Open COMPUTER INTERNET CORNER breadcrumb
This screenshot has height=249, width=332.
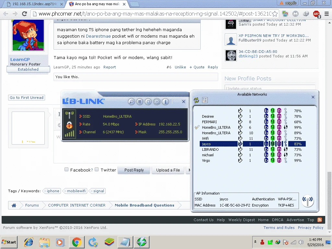point(77,205)
